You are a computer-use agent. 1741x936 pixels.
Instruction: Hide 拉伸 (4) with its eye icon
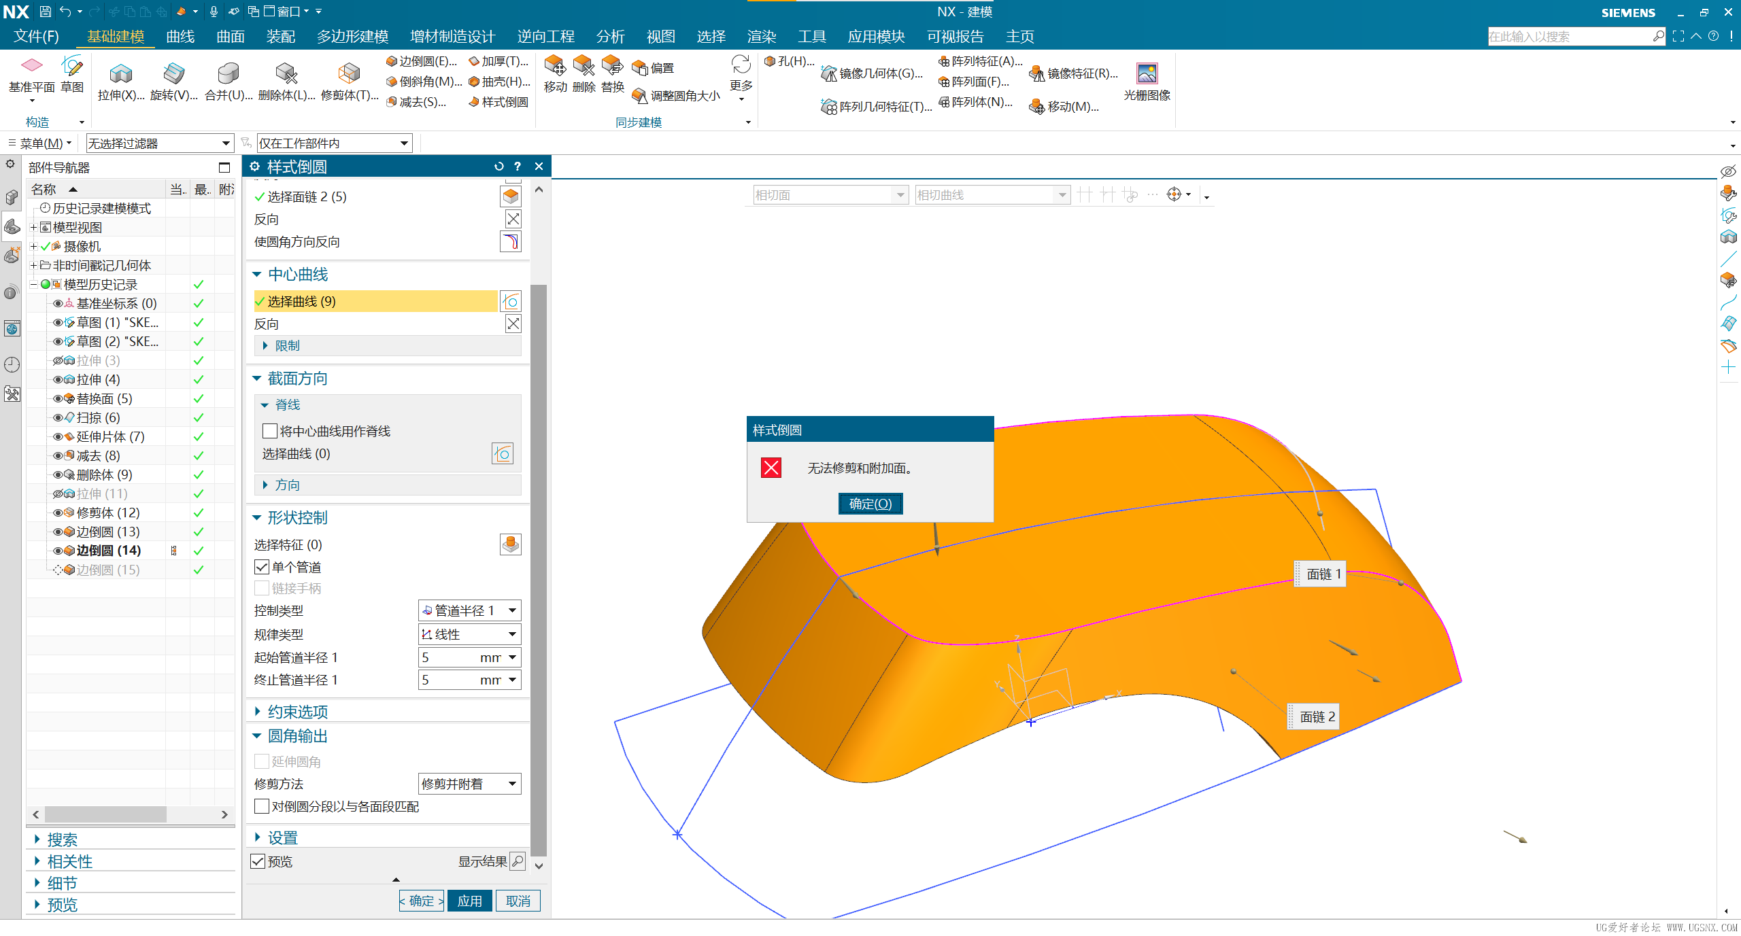tap(58, 379)
